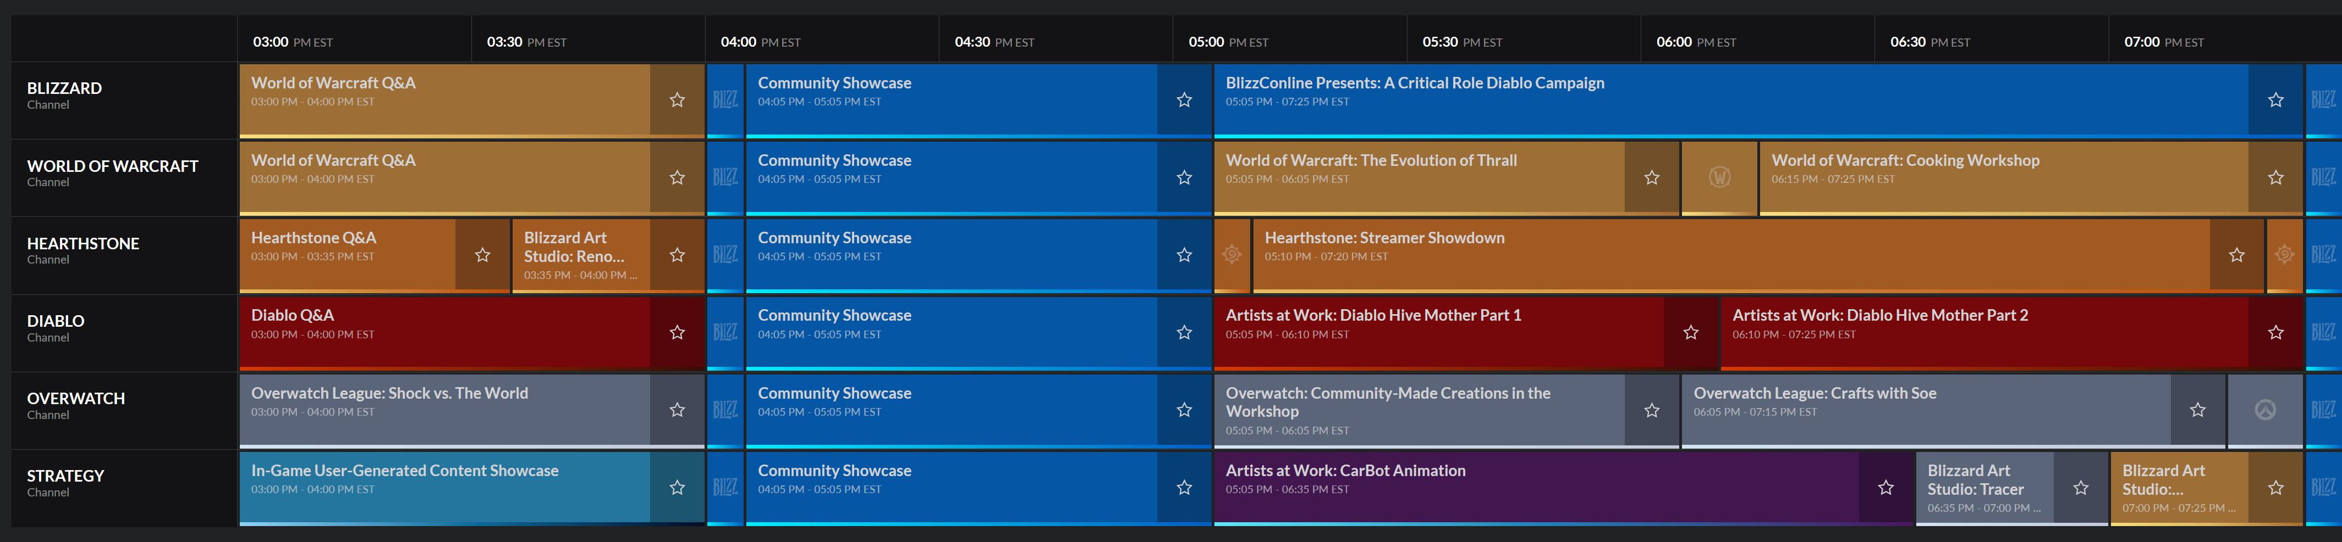The width and height of the screenshot is (2342, 542).
Task: Jump to 06:30 PM EST time marker
Action: pyautogui.click(x=1930, y=42)
